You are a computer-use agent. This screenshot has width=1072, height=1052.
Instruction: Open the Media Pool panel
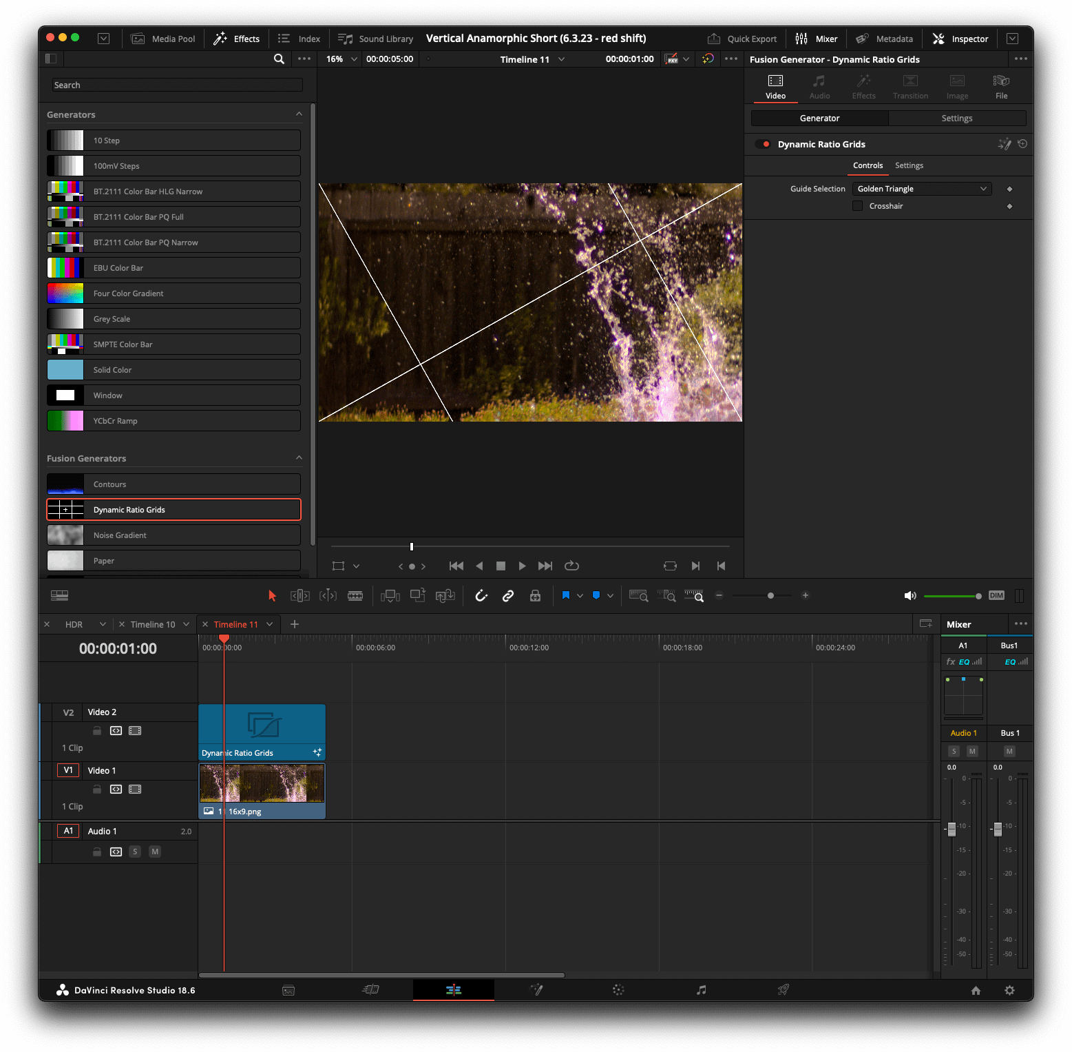point(163,39)
